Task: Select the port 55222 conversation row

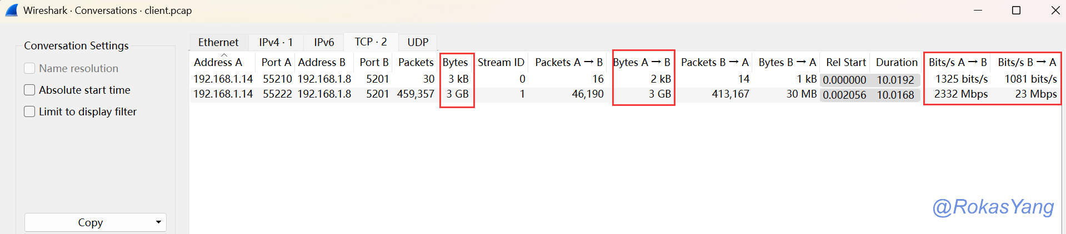Action: [277, 94]
